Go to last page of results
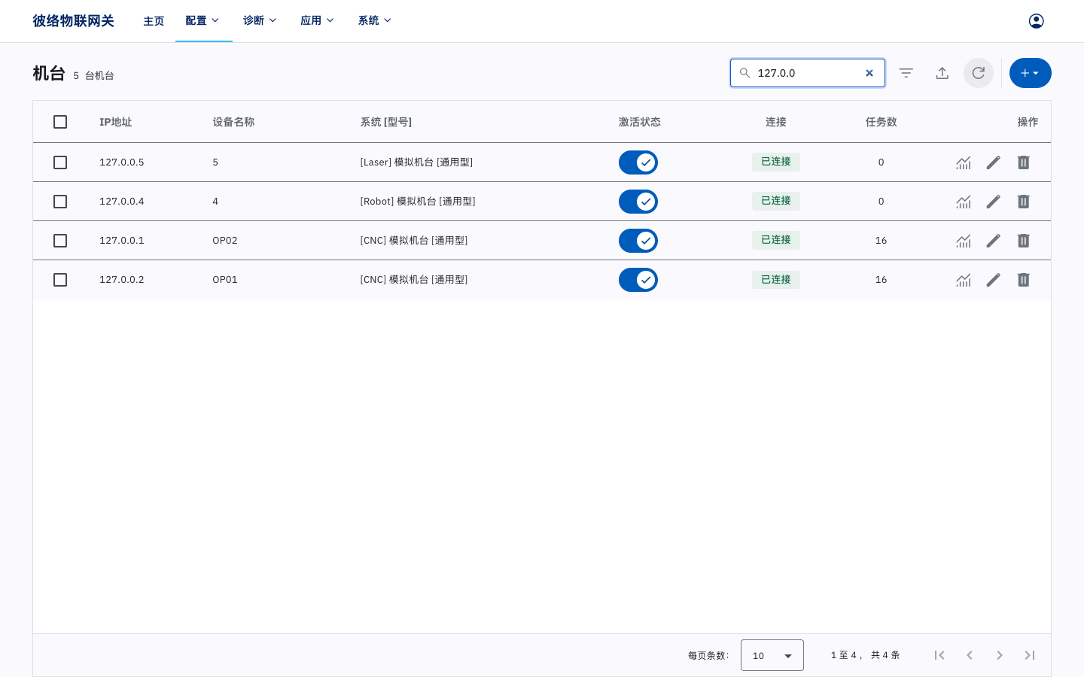1084x677 pixels. coord(1030,655)
